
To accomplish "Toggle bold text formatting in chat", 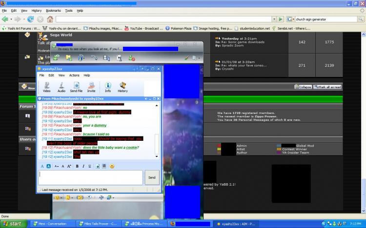I will pos(77,166).
